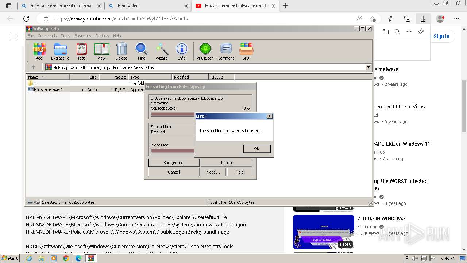The height and width of the screenshot is (263, 467).
Task: Launch the Wizard tool
Action: click(x=162, y=52)
